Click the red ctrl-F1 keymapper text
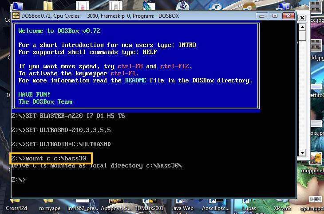 click(x=123, y=73)
